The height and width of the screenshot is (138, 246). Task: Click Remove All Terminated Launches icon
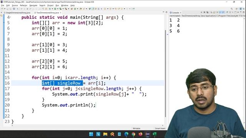click(x=208, y=12)
